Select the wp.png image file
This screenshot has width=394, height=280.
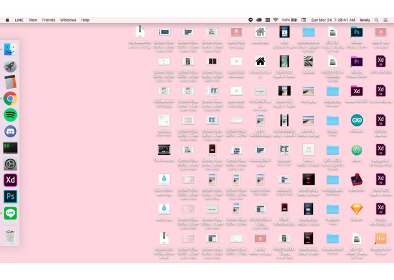click(164, 120)
